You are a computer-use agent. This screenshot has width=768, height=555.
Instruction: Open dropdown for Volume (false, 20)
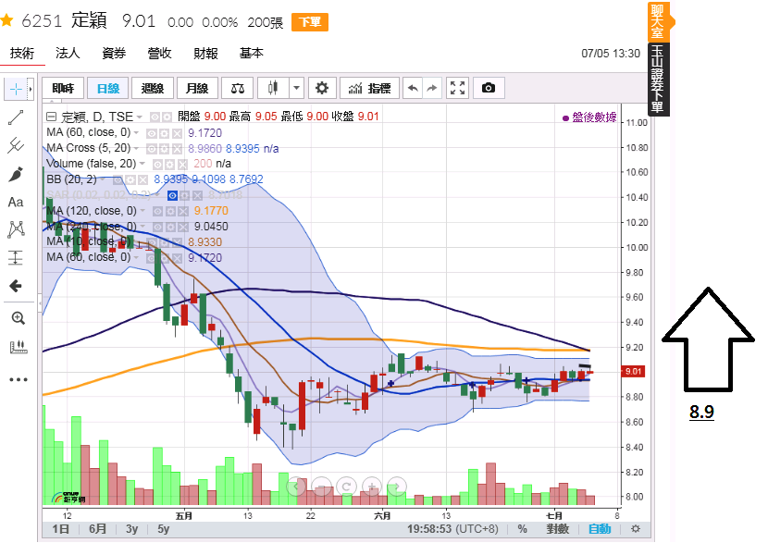tap(142, 164)
